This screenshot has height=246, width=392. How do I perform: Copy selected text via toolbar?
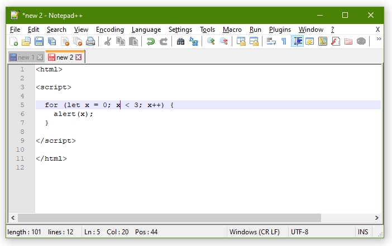(121, 41)
